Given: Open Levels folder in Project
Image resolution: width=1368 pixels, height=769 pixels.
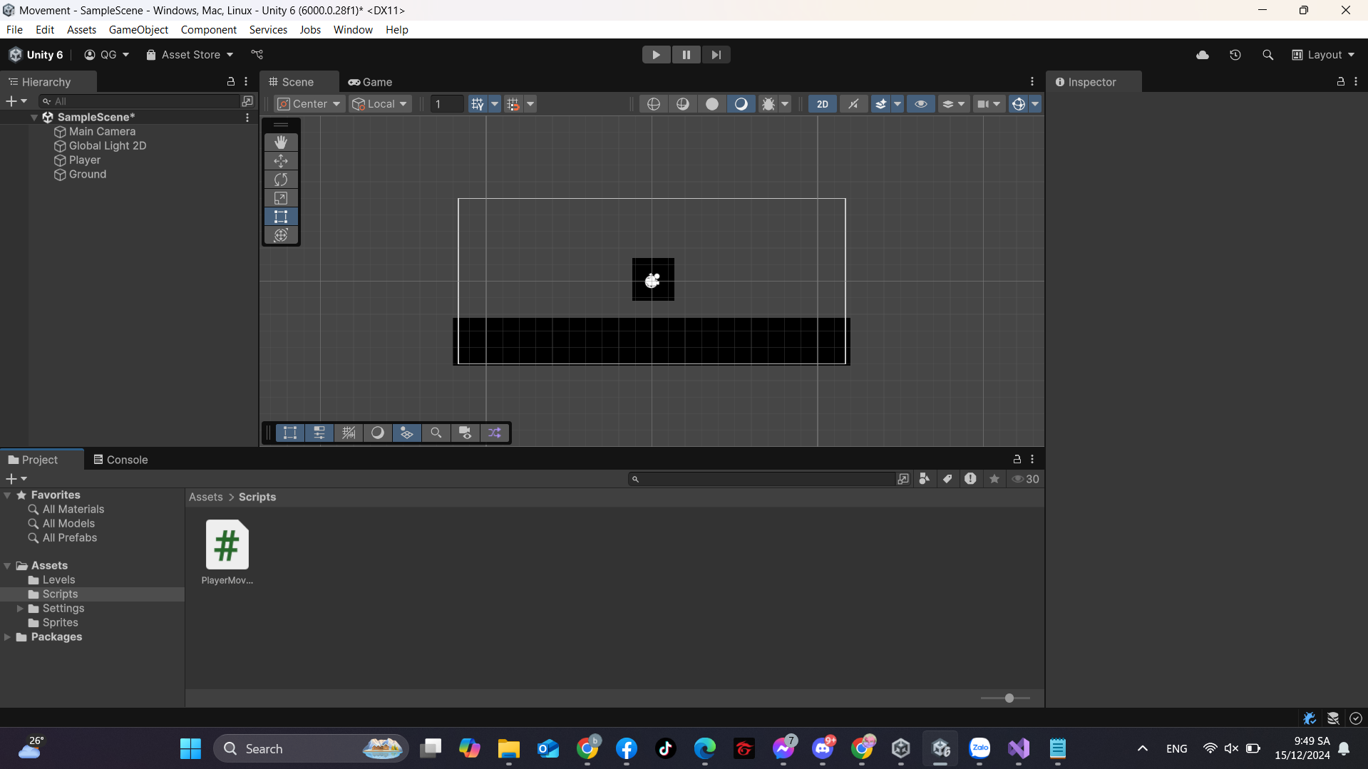Looking at the screenshot, I should 58,580.
